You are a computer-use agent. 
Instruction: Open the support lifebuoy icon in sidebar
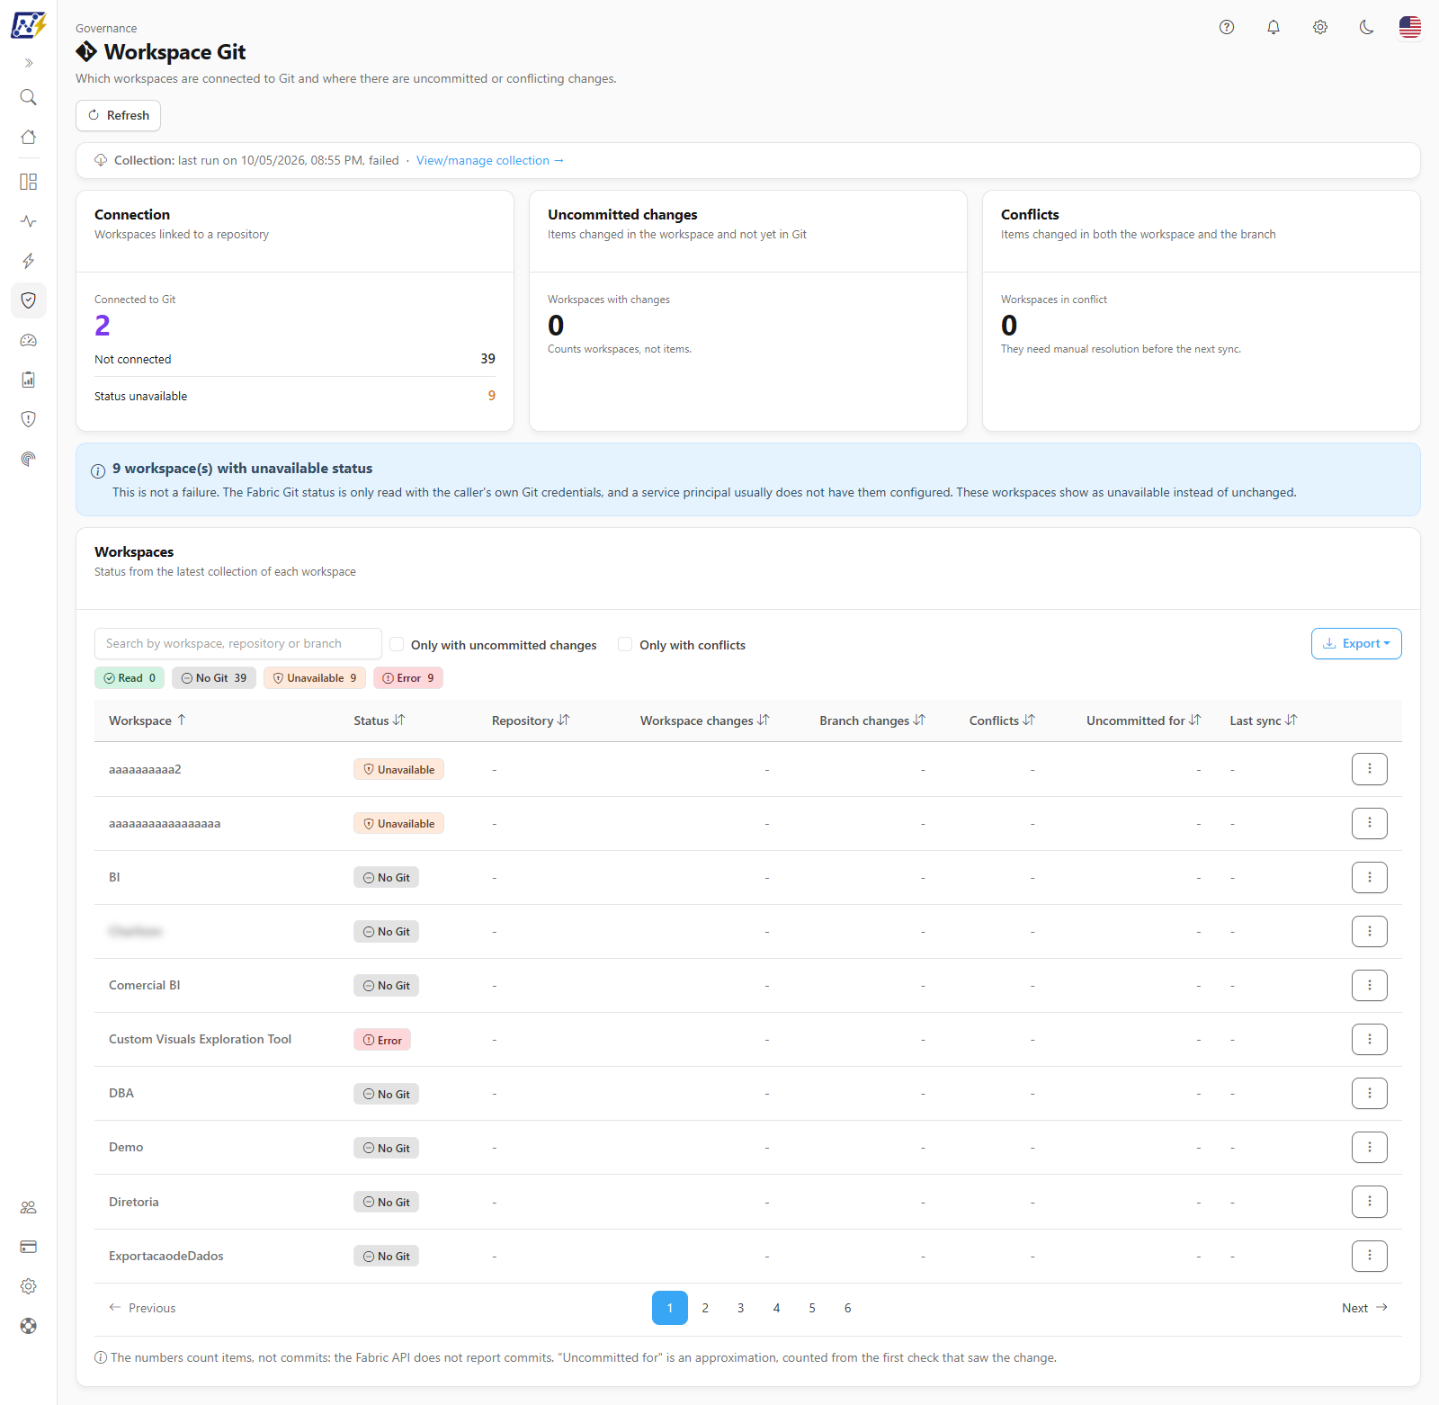(29, 1326)
